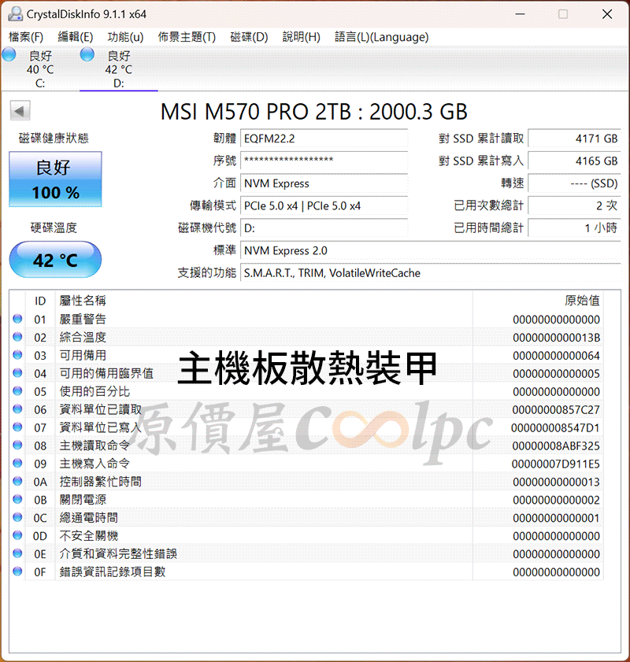Click the firmware field EQFM22.2
The width and height of the screenshot is (630, 662).
tap(324, 139)
